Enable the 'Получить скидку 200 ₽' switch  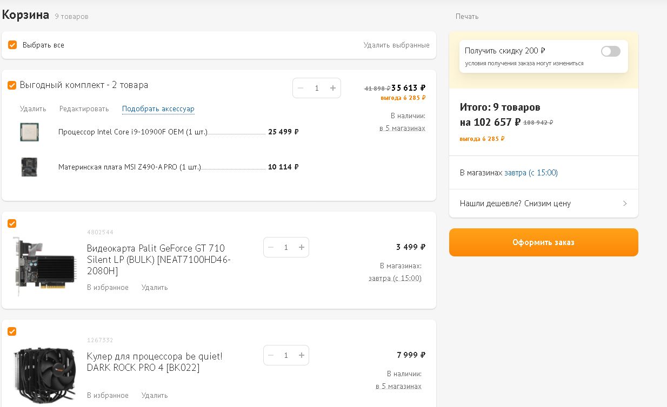pos(610,51)
